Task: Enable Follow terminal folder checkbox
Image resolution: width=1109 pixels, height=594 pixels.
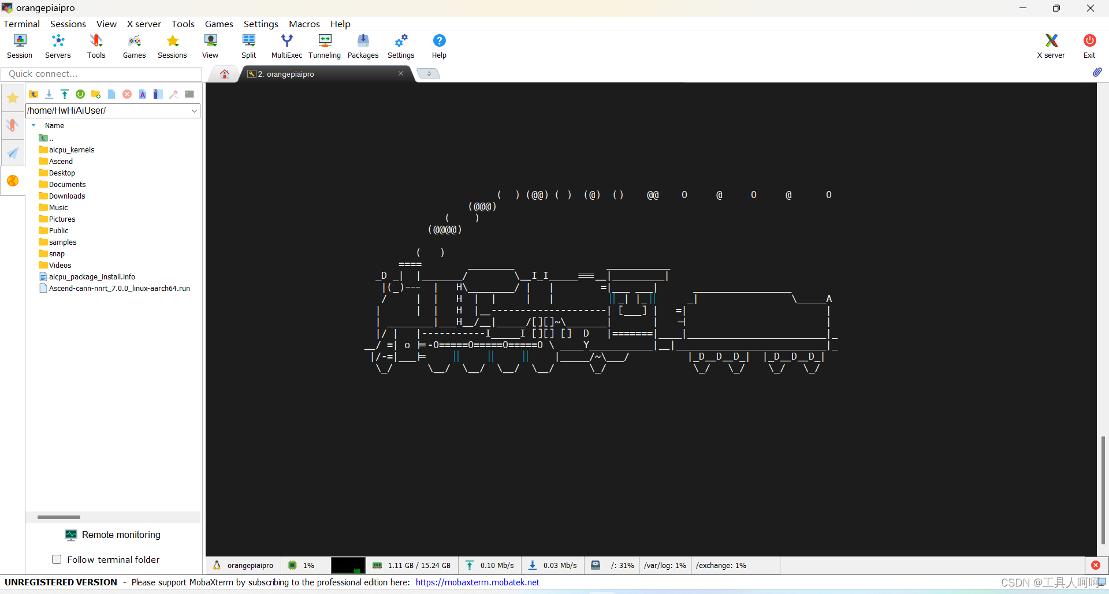Action: click(x=57, y=559)
